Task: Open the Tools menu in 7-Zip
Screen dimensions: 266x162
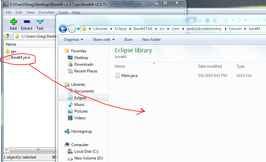Action: point(63,12)
